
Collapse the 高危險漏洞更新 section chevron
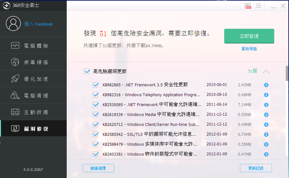click(266, 71)
